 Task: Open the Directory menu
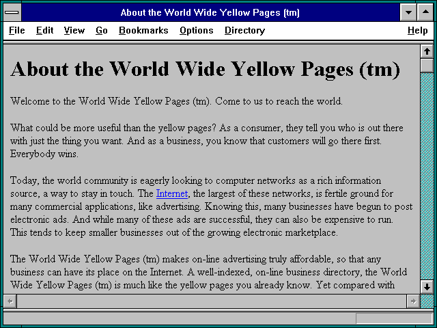click(x=244, y=30)
